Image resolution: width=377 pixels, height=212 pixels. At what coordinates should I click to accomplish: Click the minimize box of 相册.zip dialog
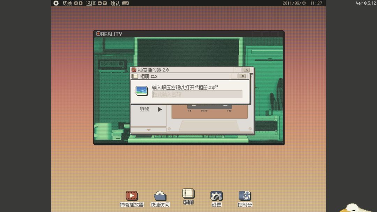pyautogui.click(x=234, y=76)
